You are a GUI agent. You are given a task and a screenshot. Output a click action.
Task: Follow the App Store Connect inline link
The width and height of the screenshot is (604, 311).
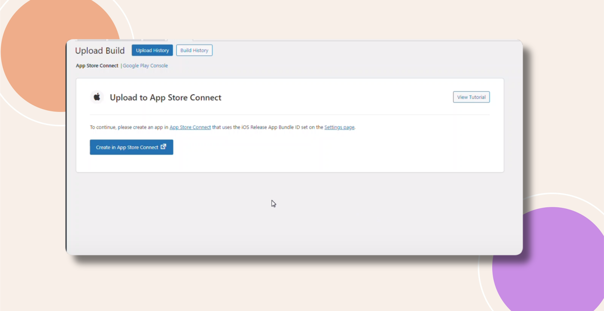[190, 127]
